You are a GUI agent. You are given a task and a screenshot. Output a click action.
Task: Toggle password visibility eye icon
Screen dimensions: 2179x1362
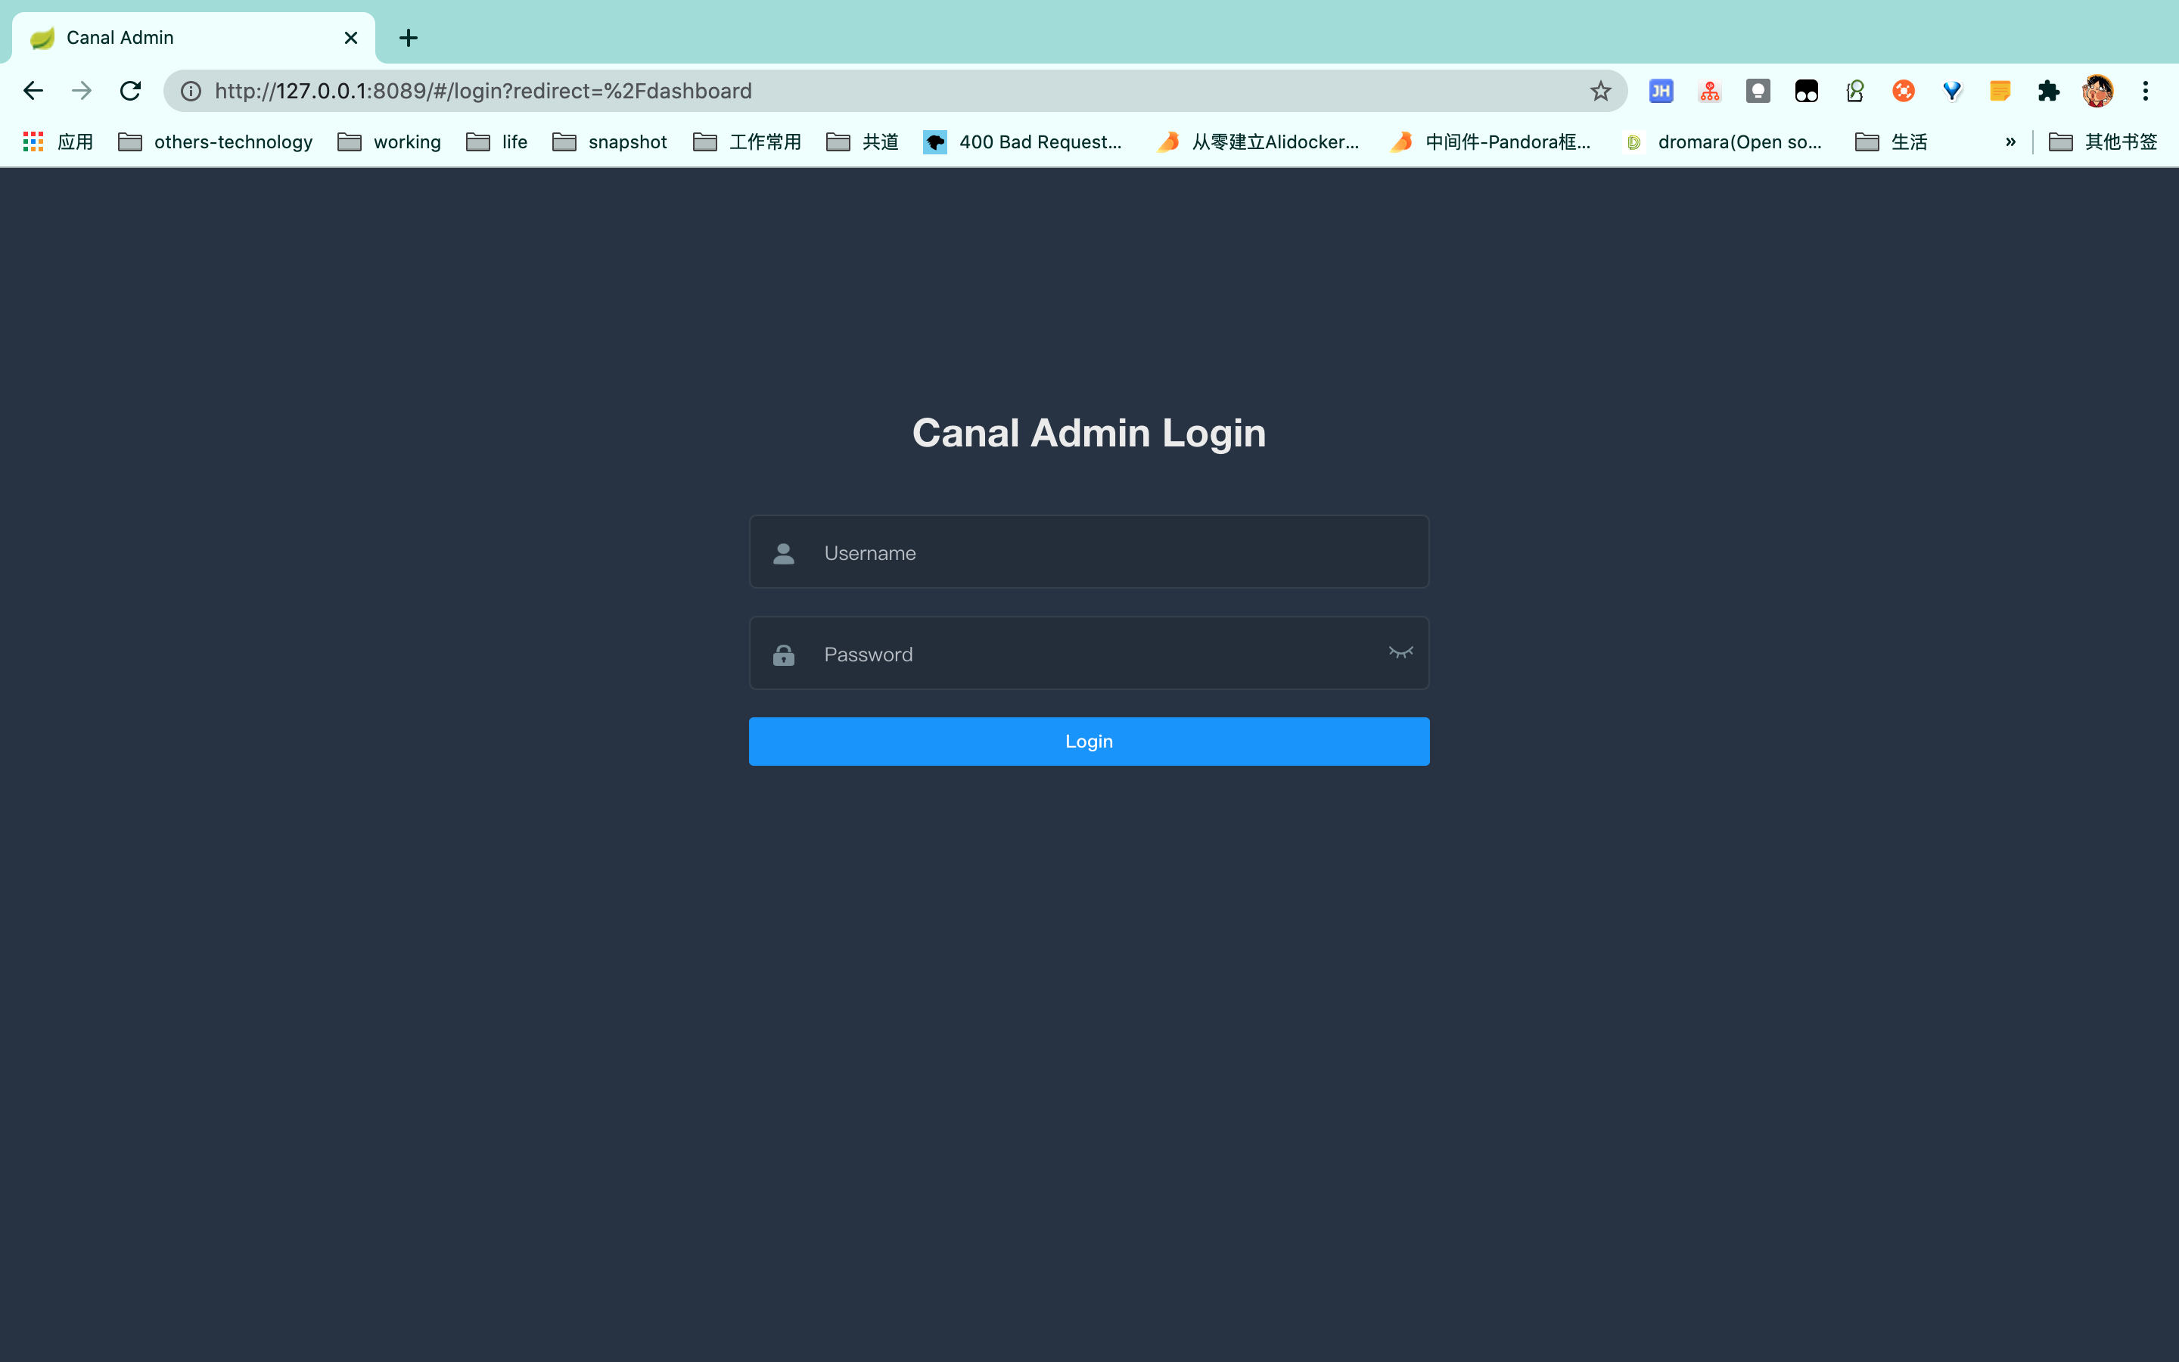point(1400,652)
